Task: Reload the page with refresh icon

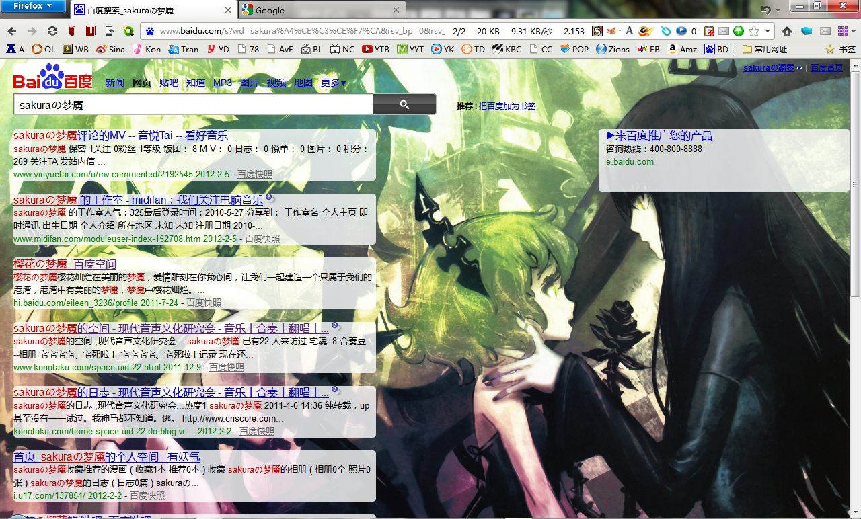Action: tap(52, 31)
